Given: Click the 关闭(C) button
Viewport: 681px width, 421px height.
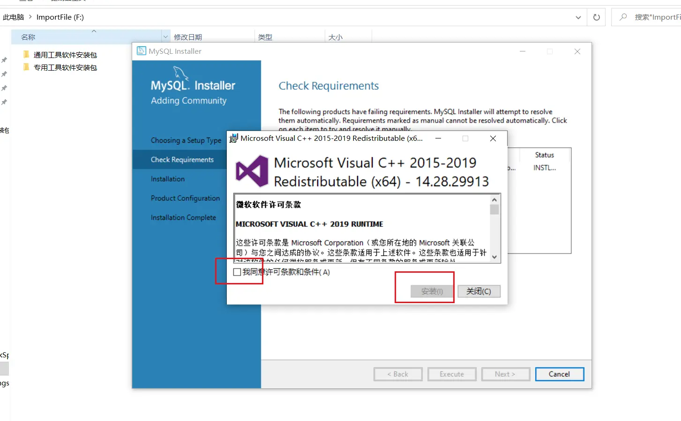Looking at the screenshot, I should click(x=479, y=291).
